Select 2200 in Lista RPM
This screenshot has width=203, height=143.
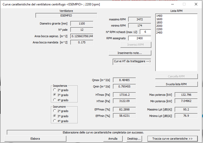[159, 29]
